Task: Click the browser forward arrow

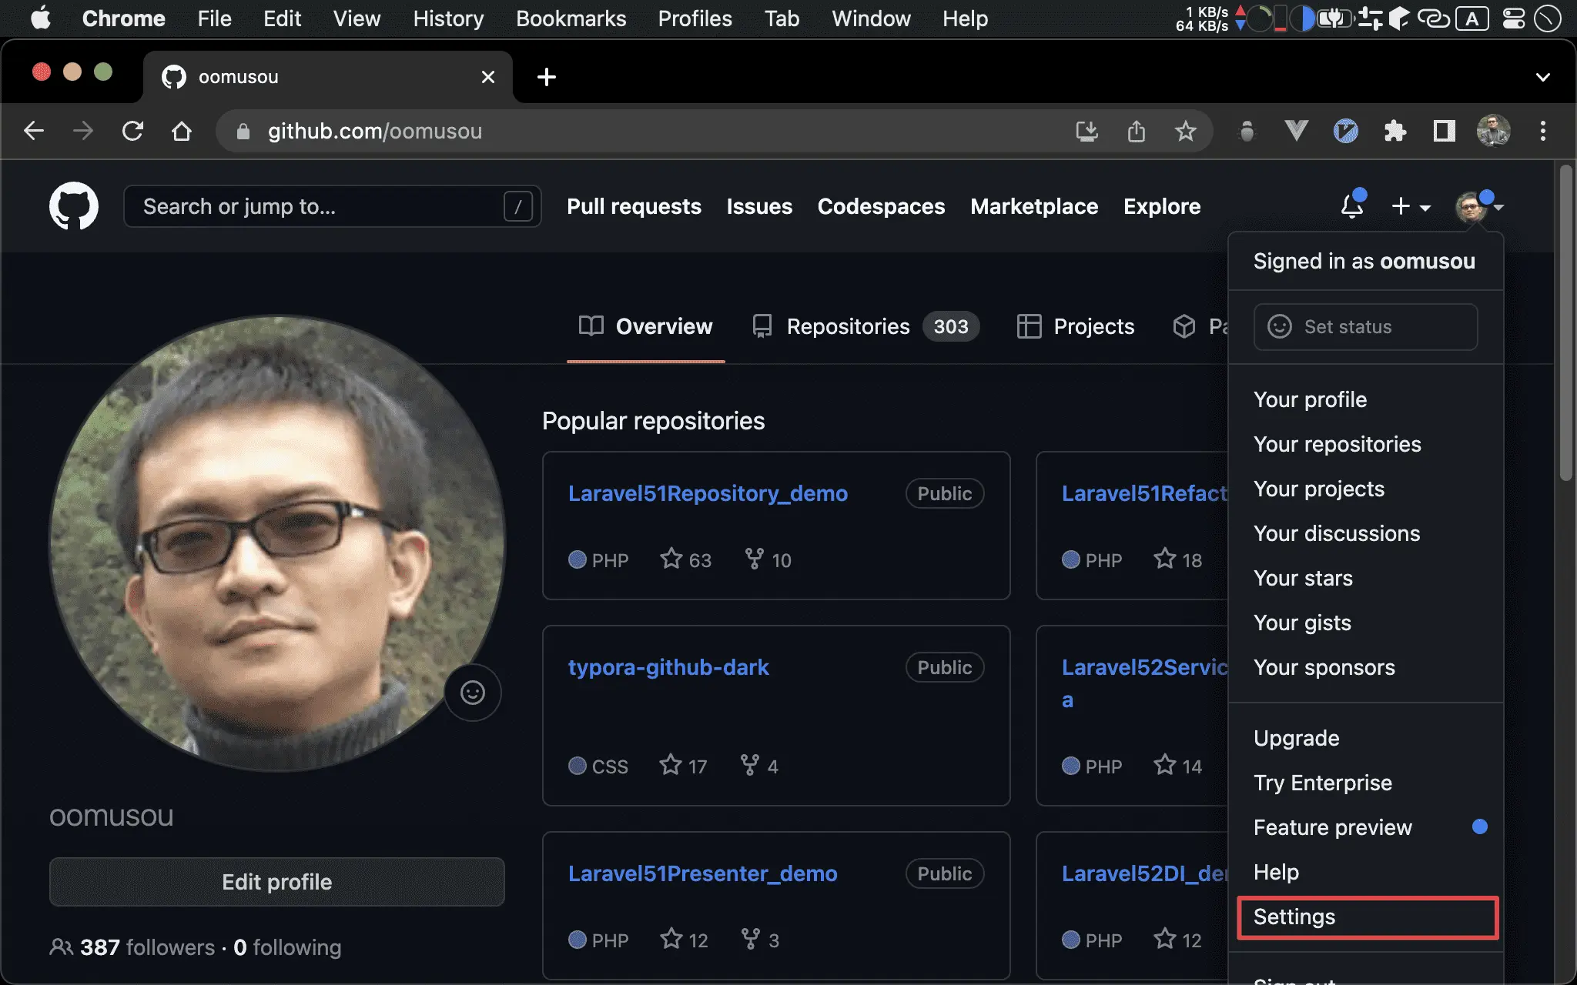Action: (x=83, y=131)
